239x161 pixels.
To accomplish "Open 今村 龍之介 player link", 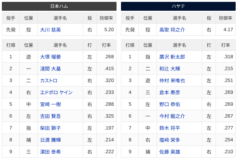I will pos(172,116).
